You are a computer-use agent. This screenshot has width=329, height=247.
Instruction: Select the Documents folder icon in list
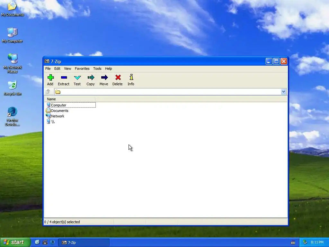point(48,111)
